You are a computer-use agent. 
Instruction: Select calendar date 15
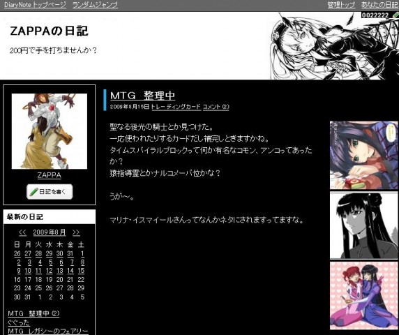[81, 271]
